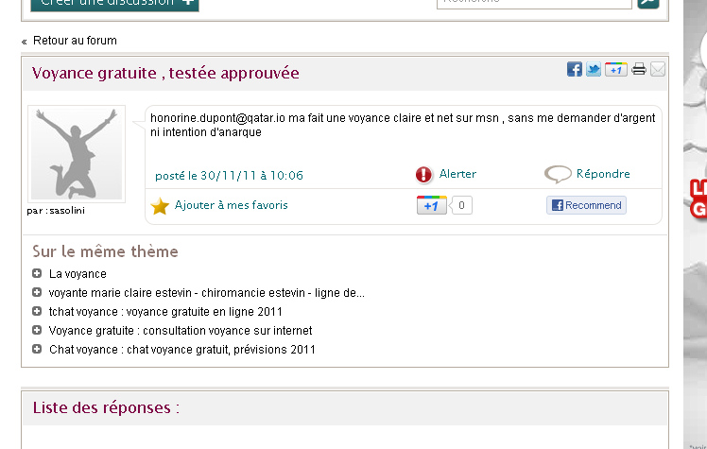Click 'Créer une discussion' button
This screenshot has height=449, width=707.
[x=114, y=3]
